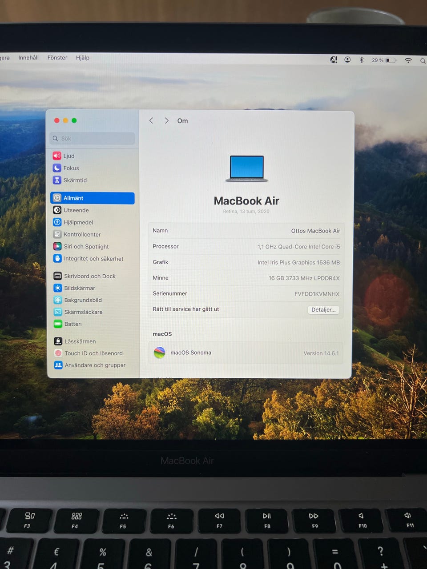Open Batteri battery icon in sidebar

click(x=58, y=324)
